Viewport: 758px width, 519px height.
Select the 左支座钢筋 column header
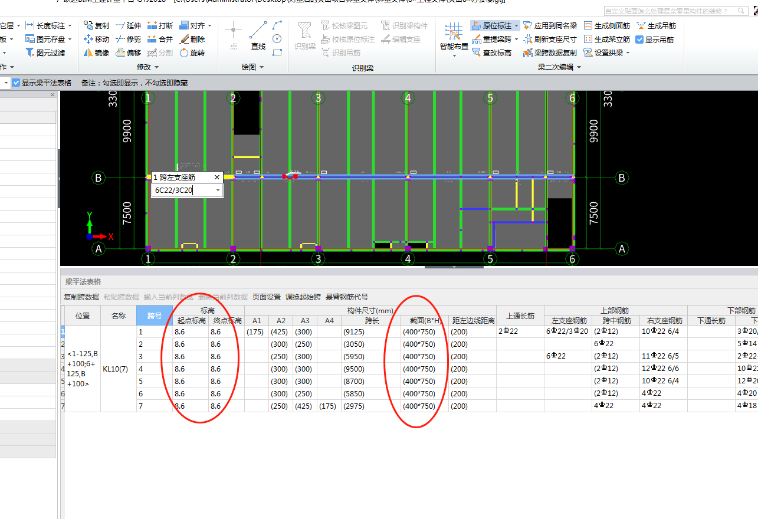[x=569, y=320]
